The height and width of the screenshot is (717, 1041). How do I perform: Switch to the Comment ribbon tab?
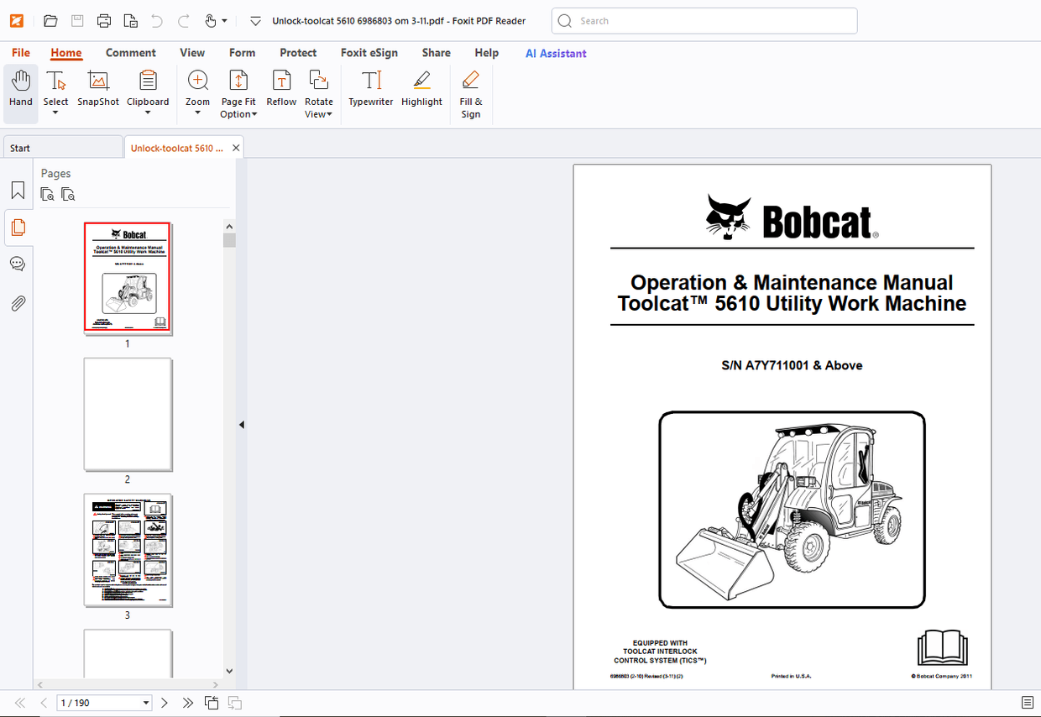tap(131, 52)
